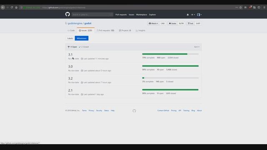Open the notifications bell icon
The width and height of the screenshot is (267, 150).
pyautogui.click(x=188, y=15)
